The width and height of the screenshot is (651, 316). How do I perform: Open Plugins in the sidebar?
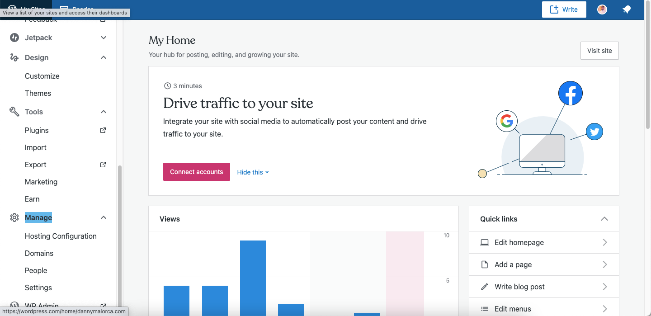point(37,130)
